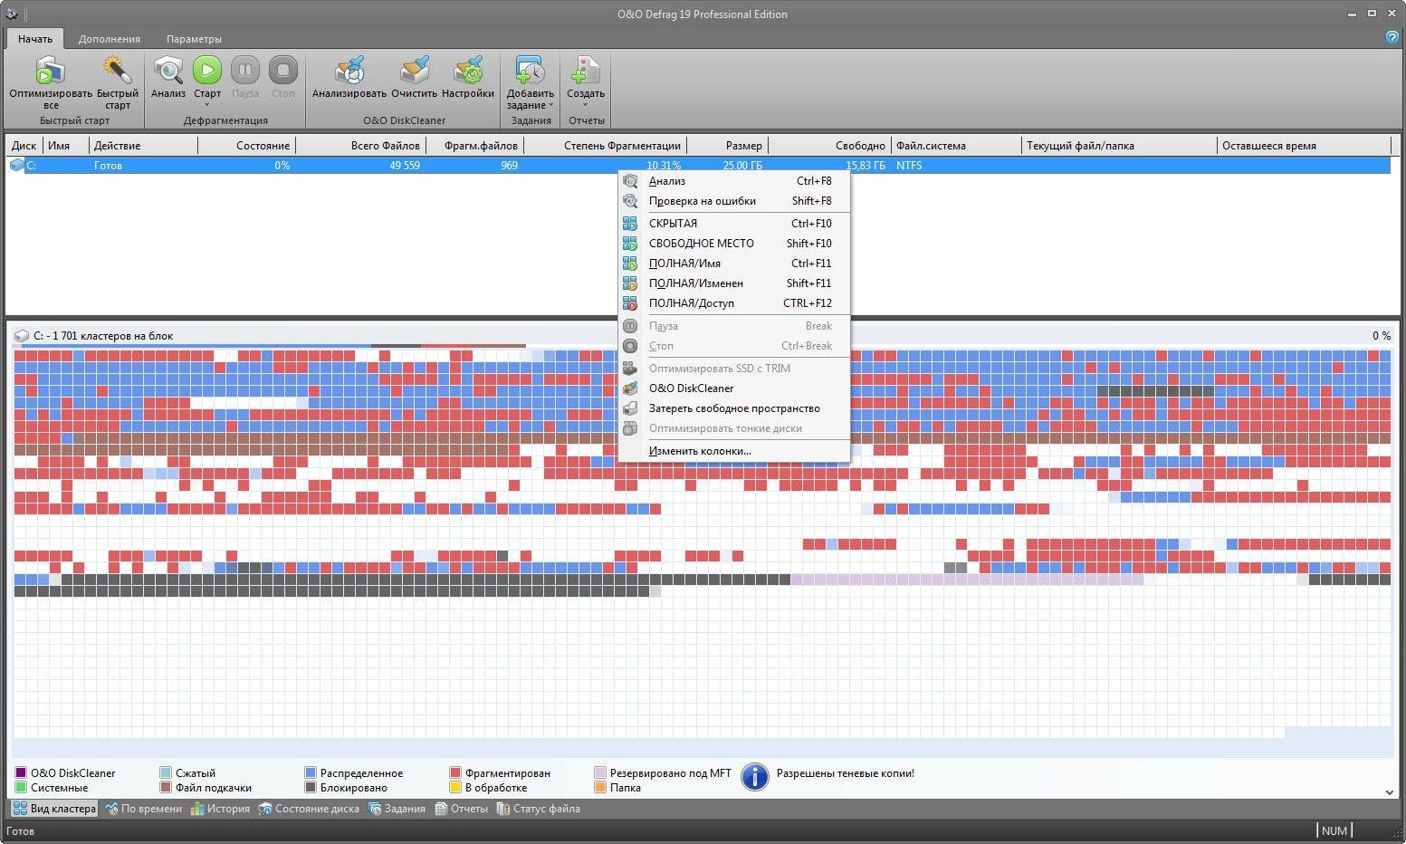1406x844 pixels.
Task: Switch to История bottom tab
Action: pos(220,809)
